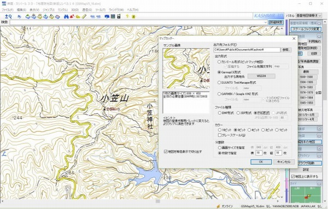The width and height of the screenshot is (328, 209).
Task: Click the binoculars search icon in toolbar
Action: [66, 16]
